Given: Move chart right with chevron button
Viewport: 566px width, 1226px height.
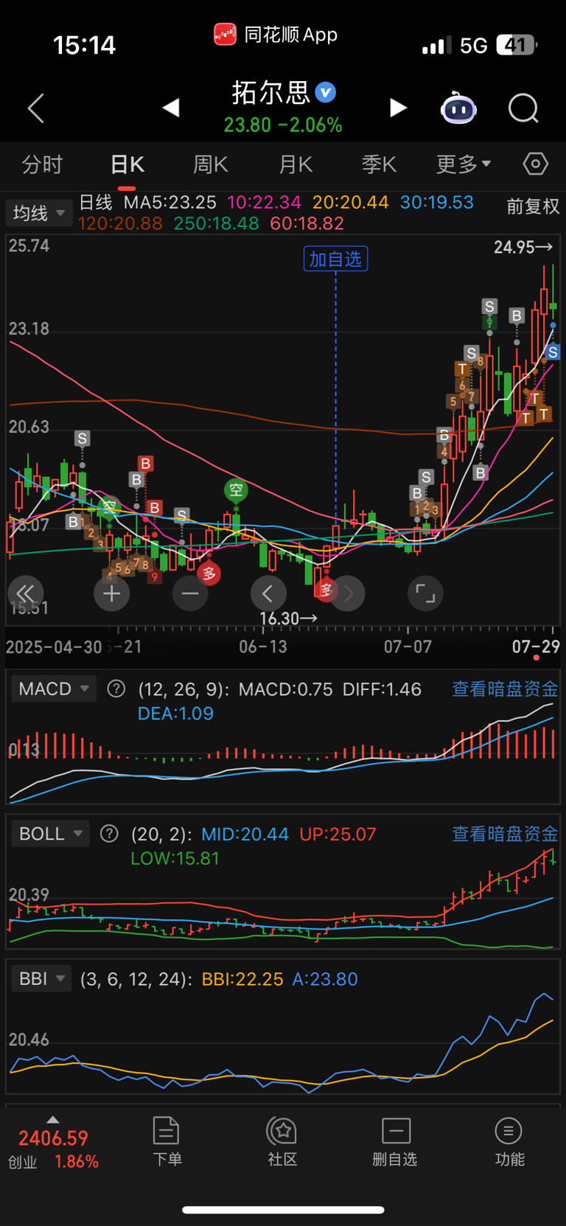Looking at the screenshot, I should coord(348,593).
